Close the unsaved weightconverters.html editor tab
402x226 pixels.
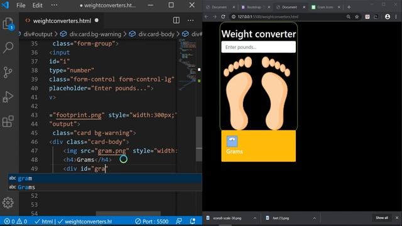click(97, 21)
